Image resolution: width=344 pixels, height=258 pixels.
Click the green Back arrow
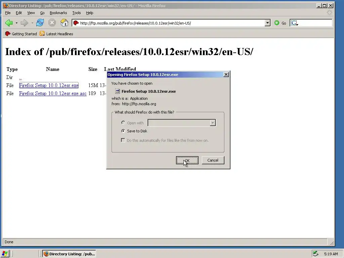coord(9,23)
